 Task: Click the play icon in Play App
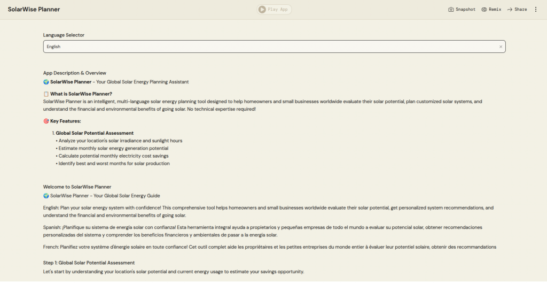pos(262,9)
